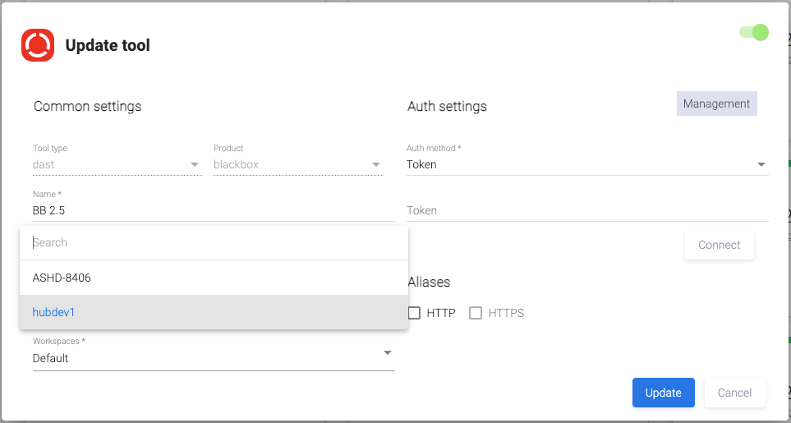791x423 pixels.
Task: Expand the Product blackbox dropdown
Action: (297, 164)
